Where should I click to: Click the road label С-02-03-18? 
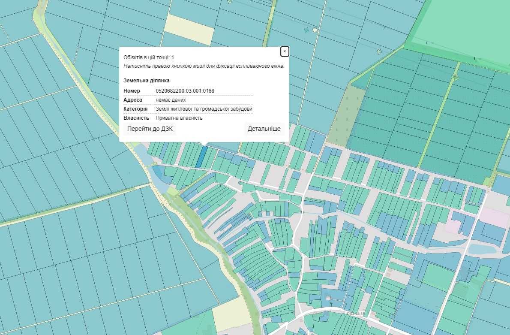[x=356, y=314]
